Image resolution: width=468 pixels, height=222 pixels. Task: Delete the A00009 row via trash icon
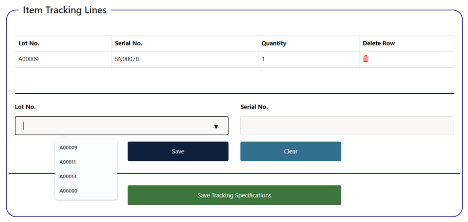tap(365, 59)
